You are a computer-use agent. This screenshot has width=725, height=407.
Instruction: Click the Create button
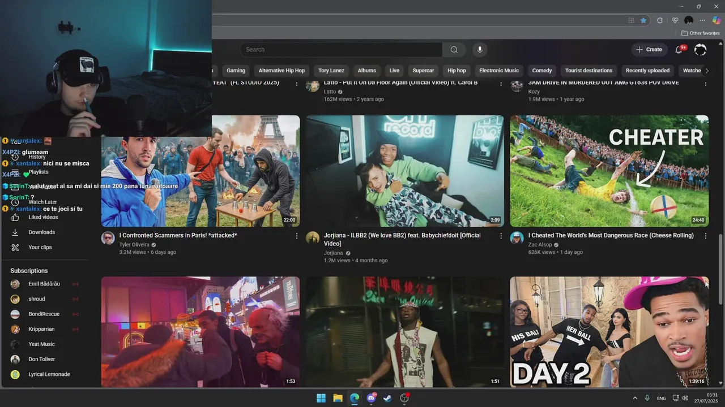click(649, 50)
